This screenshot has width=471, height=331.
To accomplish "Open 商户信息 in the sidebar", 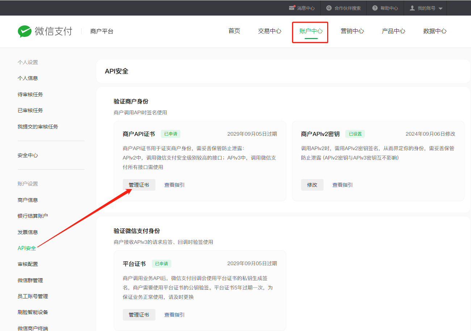I will (28, 200).
